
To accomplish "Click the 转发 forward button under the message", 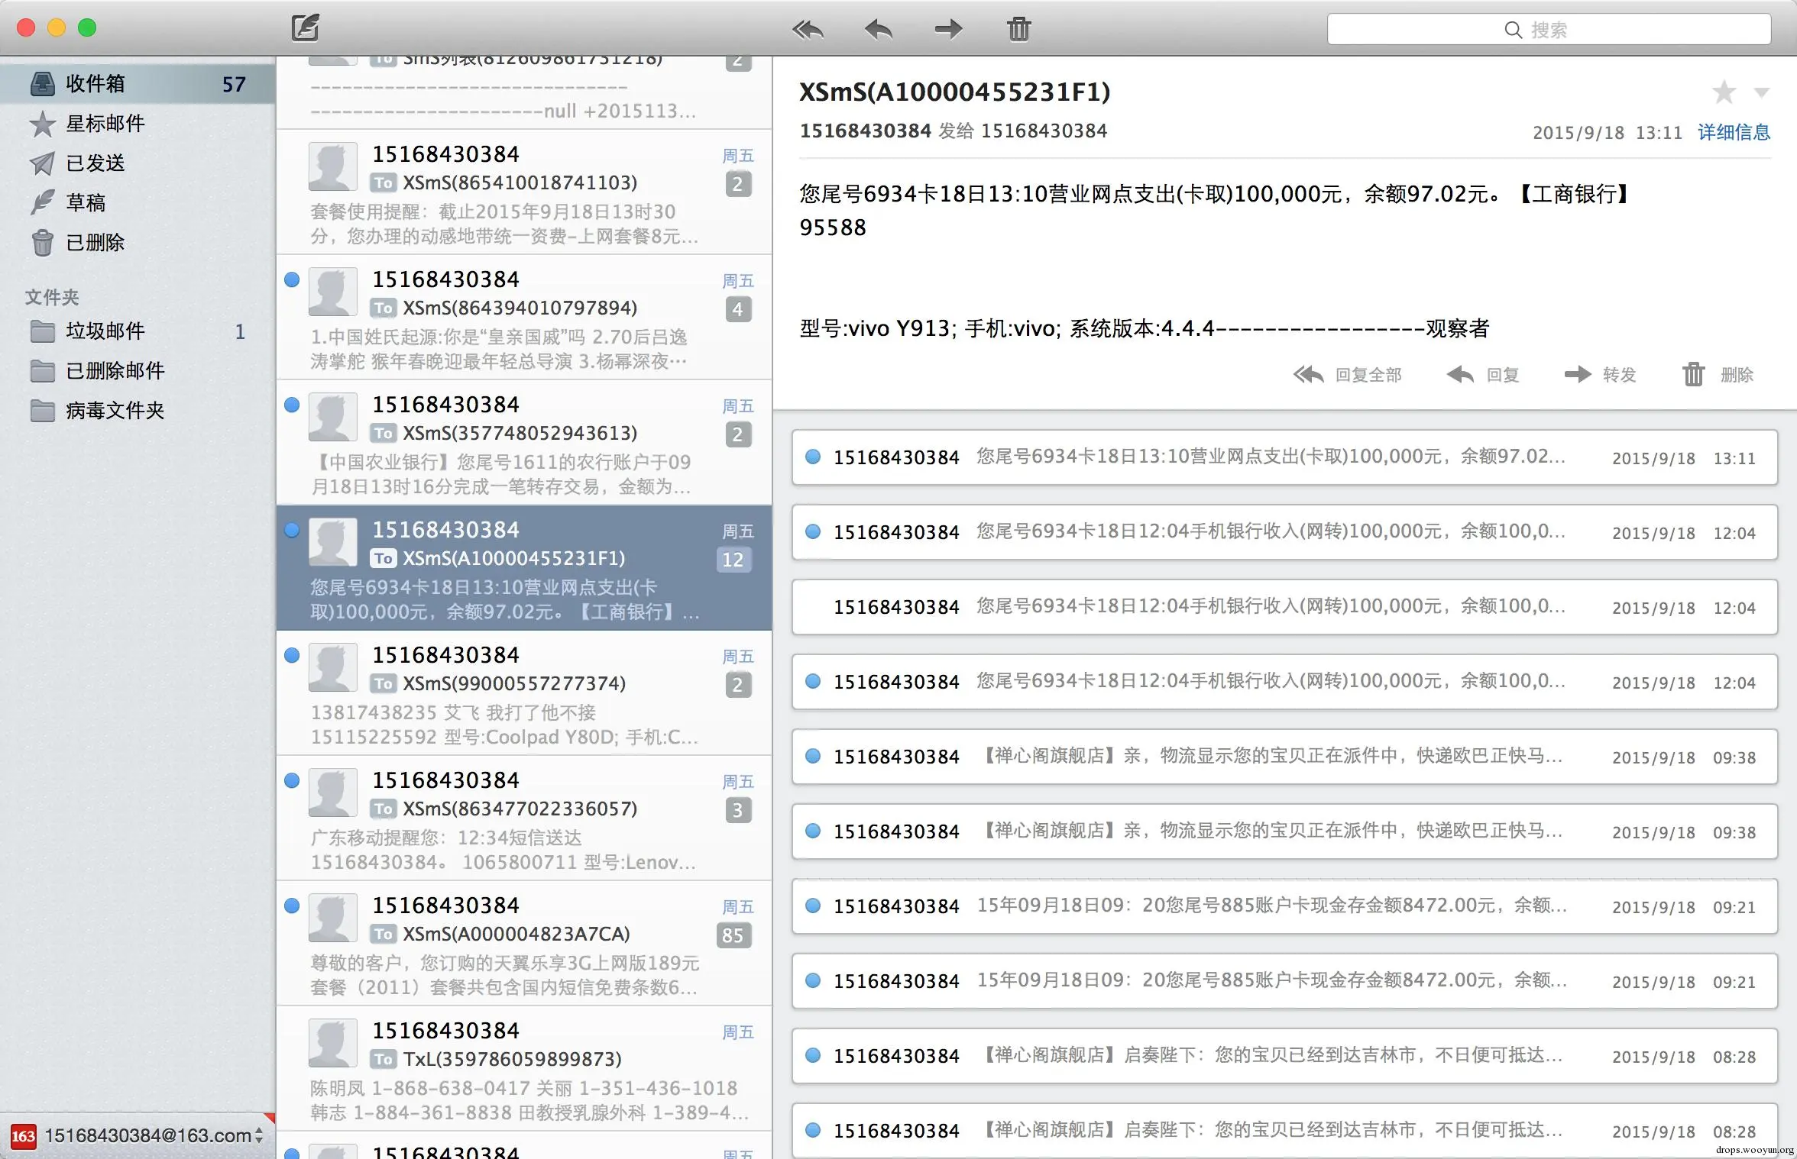I will pos(1601,375).
